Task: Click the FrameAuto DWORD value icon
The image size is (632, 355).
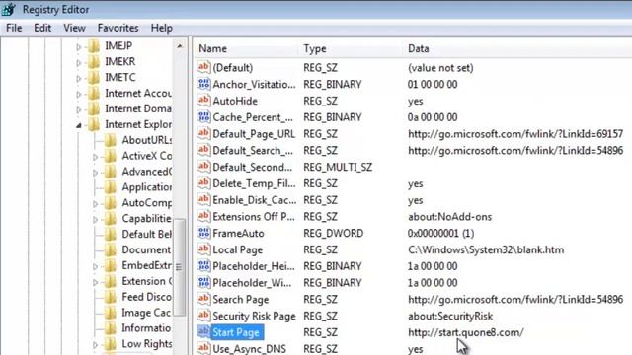Action: point(204,233)
